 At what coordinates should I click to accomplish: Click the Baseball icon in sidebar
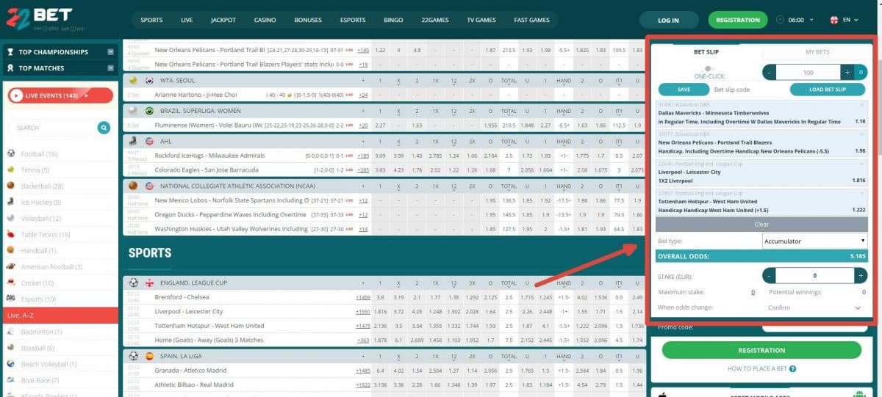pyautogui.click(x=11, y=348)
